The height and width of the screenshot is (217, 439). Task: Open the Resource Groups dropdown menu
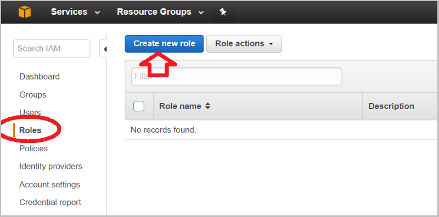(160, 12)
